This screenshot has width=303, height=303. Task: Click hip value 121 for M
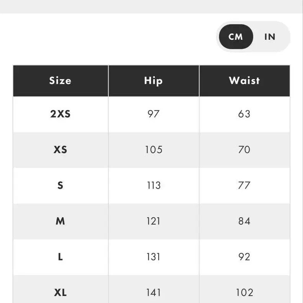[x=154, y=221]
